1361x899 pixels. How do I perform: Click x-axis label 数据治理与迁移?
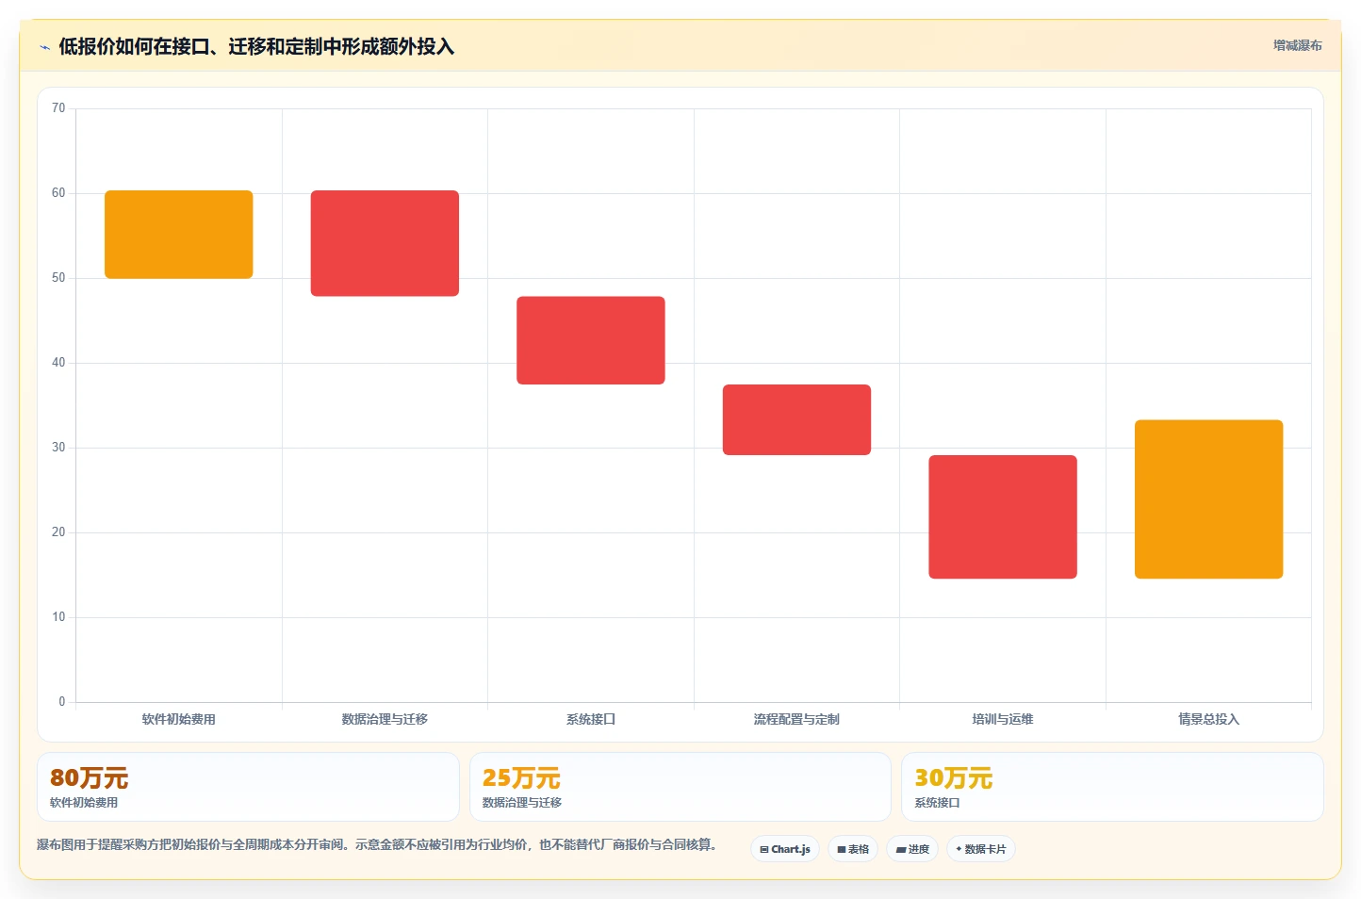(x=385, y=719)
